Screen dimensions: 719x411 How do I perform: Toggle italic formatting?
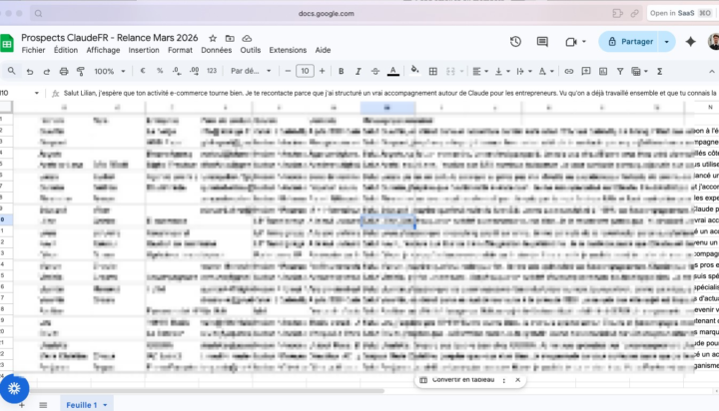coord(358,71)
